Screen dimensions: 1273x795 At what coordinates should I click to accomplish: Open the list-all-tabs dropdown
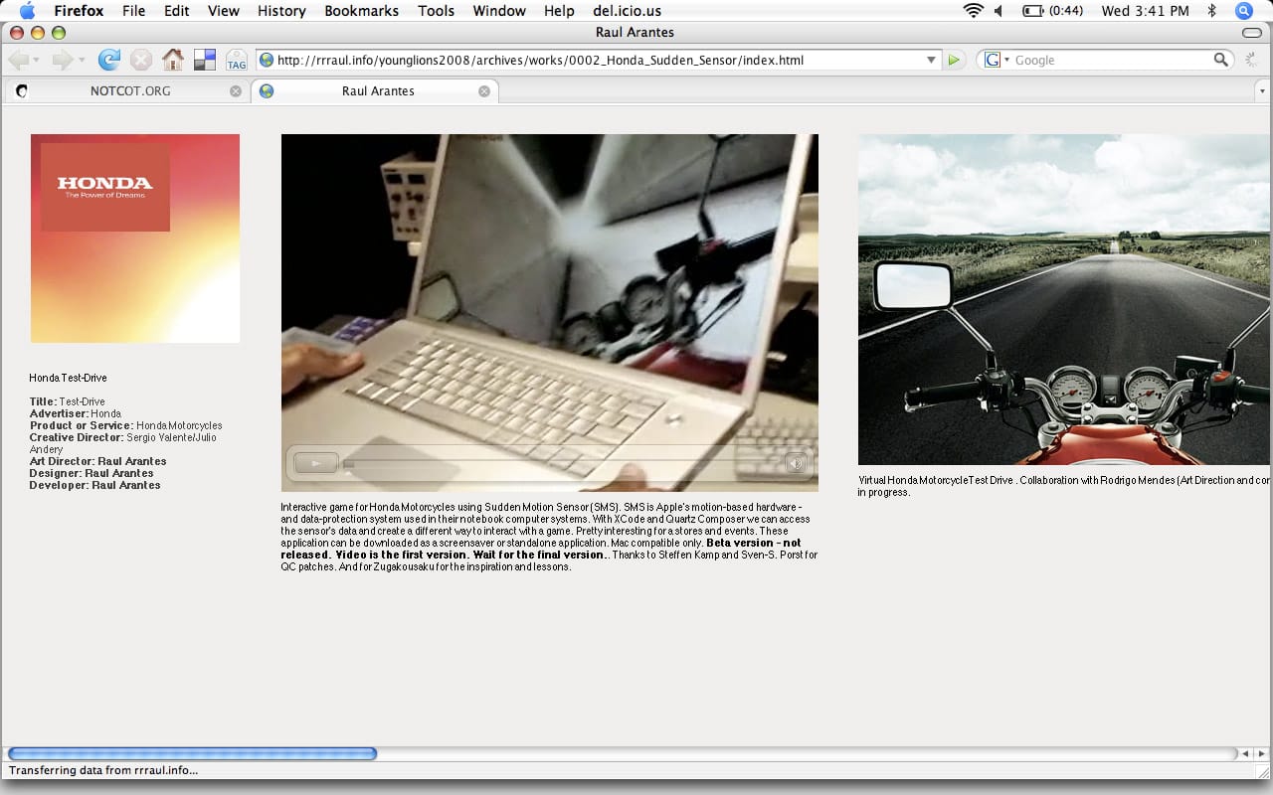1262,90
